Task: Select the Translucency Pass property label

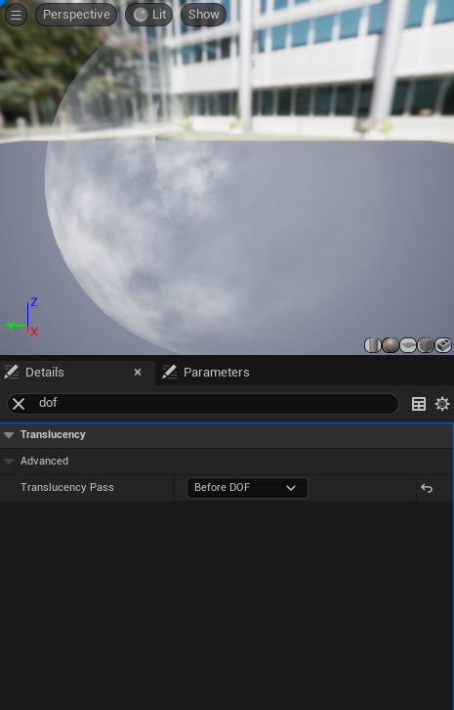Action: coord(67,487)
